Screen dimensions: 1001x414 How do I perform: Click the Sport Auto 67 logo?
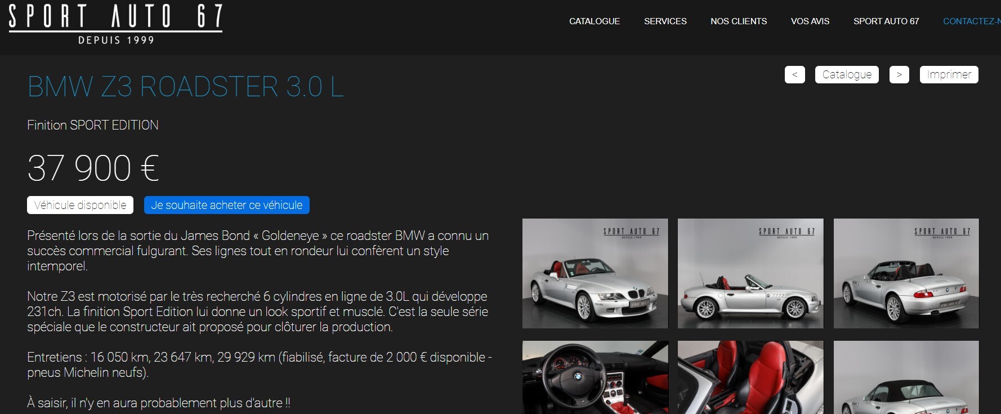pyautogui.click(x=116, y=24)
